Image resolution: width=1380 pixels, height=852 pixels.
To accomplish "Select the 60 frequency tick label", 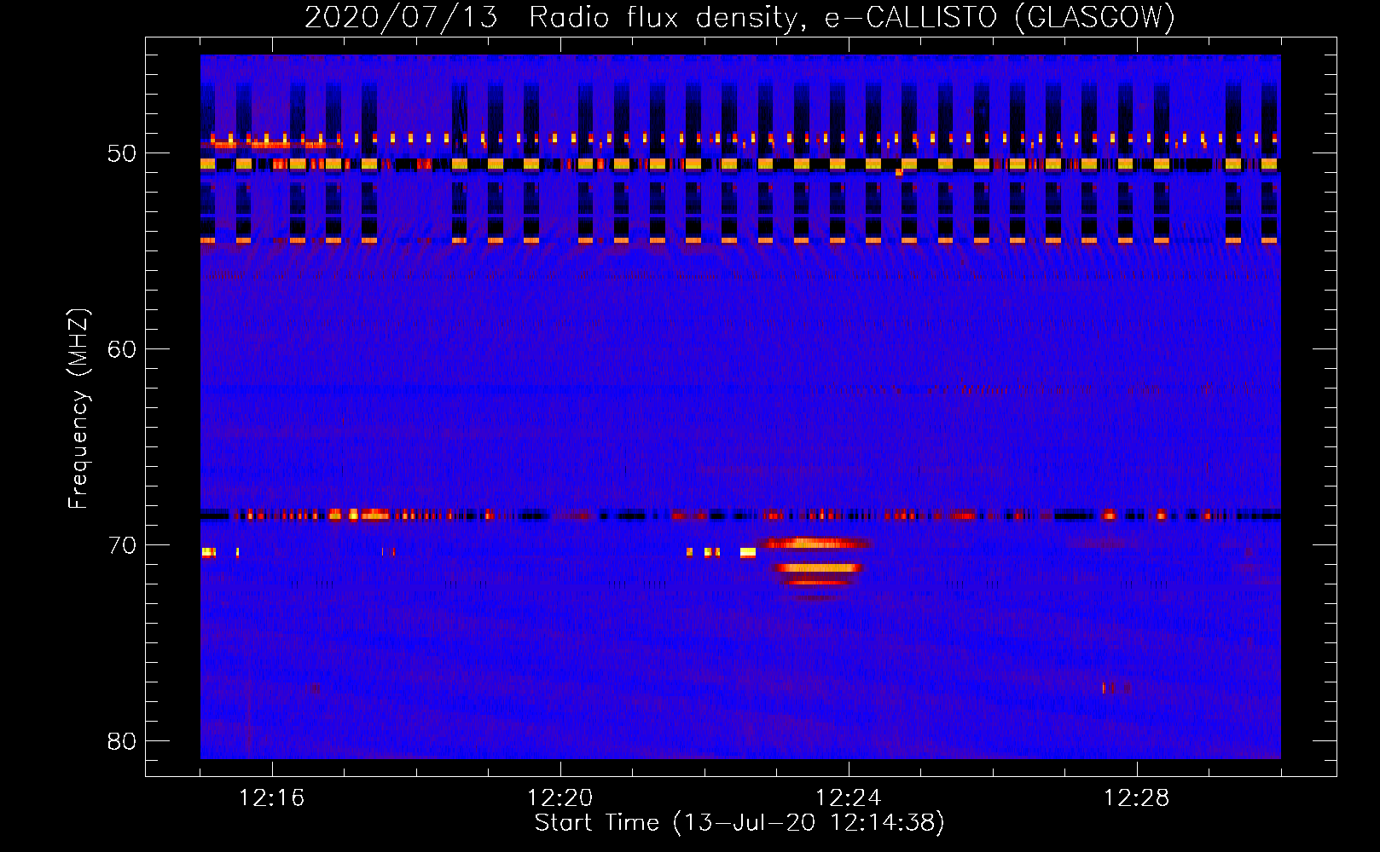I will [x=122, y=349].
